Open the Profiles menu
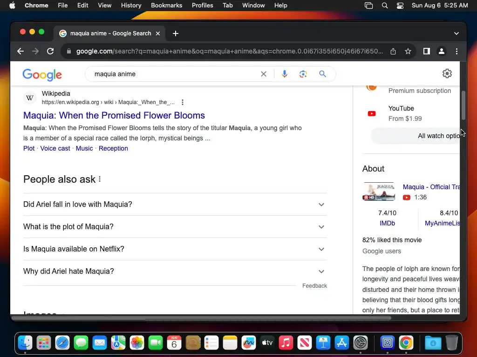477x357 pixels. pyautogui.click(x=202, y=6)
